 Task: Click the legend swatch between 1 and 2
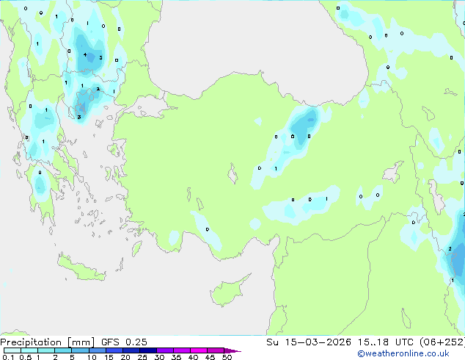pyautogui.click(x=46, y=350)
